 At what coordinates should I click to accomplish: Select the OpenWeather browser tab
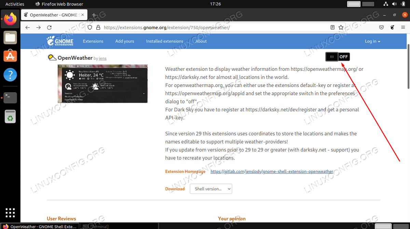[54, 15]
